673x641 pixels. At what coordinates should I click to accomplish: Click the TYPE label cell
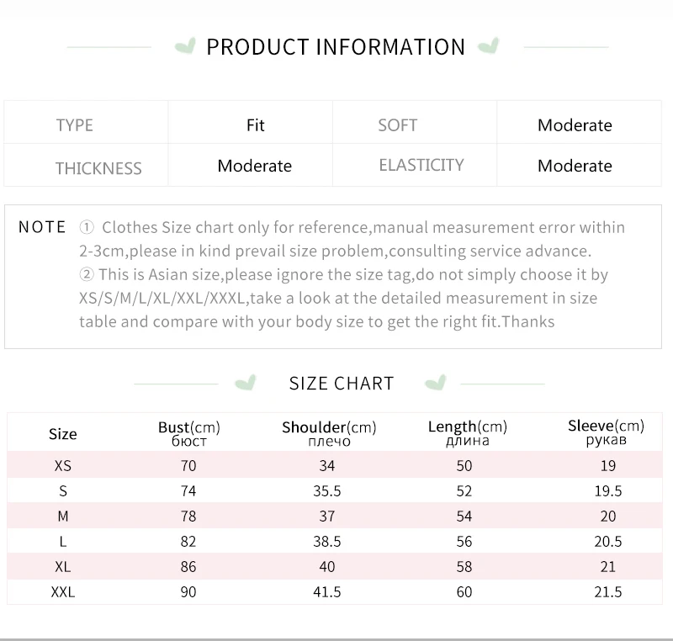(x=86, y=122)
